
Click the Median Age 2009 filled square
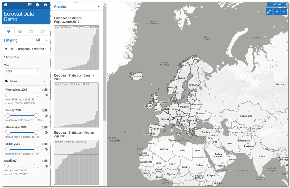(46, 127)
